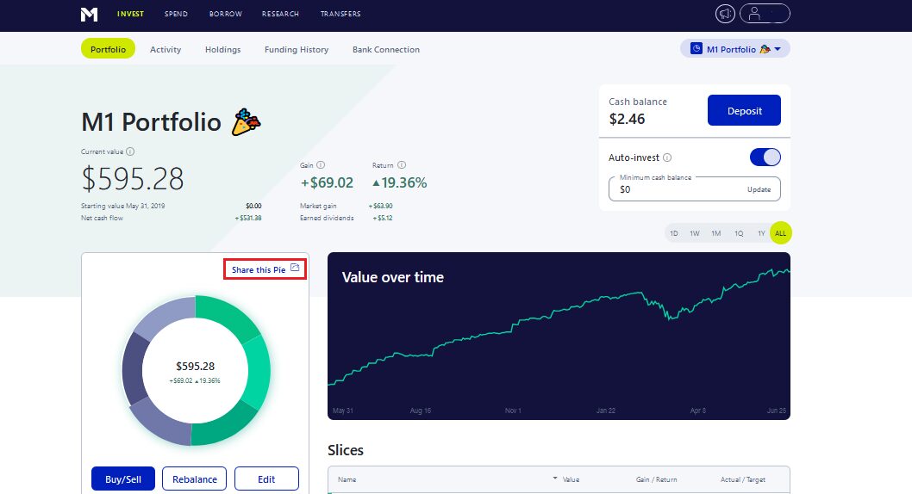Sort slices by Actual / Target header
Screen dimensions: 912x494
coord(743,479)
